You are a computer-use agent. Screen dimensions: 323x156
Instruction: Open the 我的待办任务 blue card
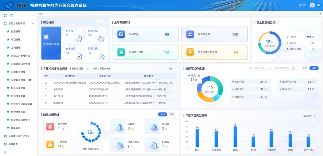tap(51, 43)
